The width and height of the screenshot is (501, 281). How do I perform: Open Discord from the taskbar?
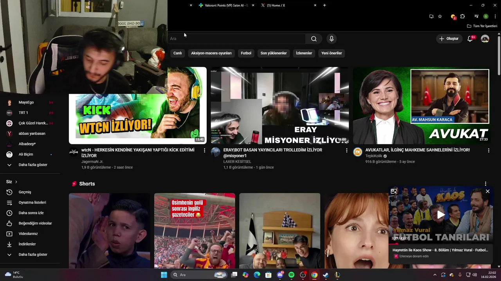pyautogui.click(x=280, y=275)
